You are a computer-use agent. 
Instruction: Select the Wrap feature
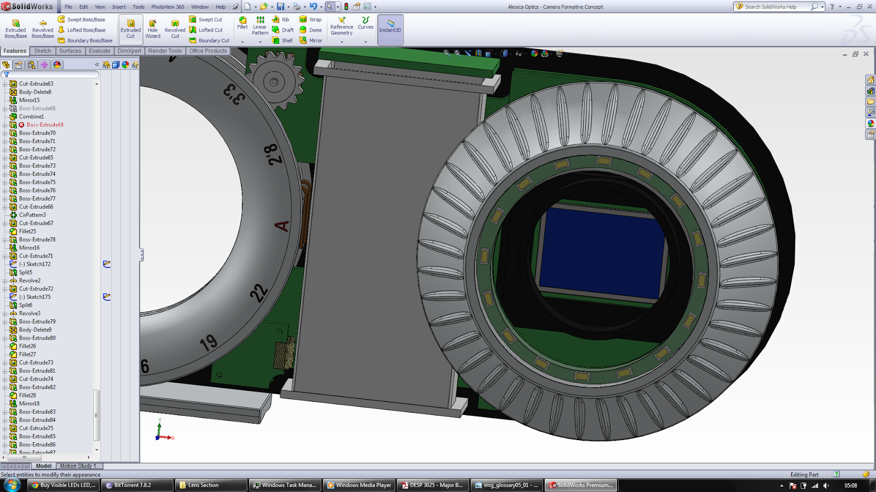click(310, 20)
